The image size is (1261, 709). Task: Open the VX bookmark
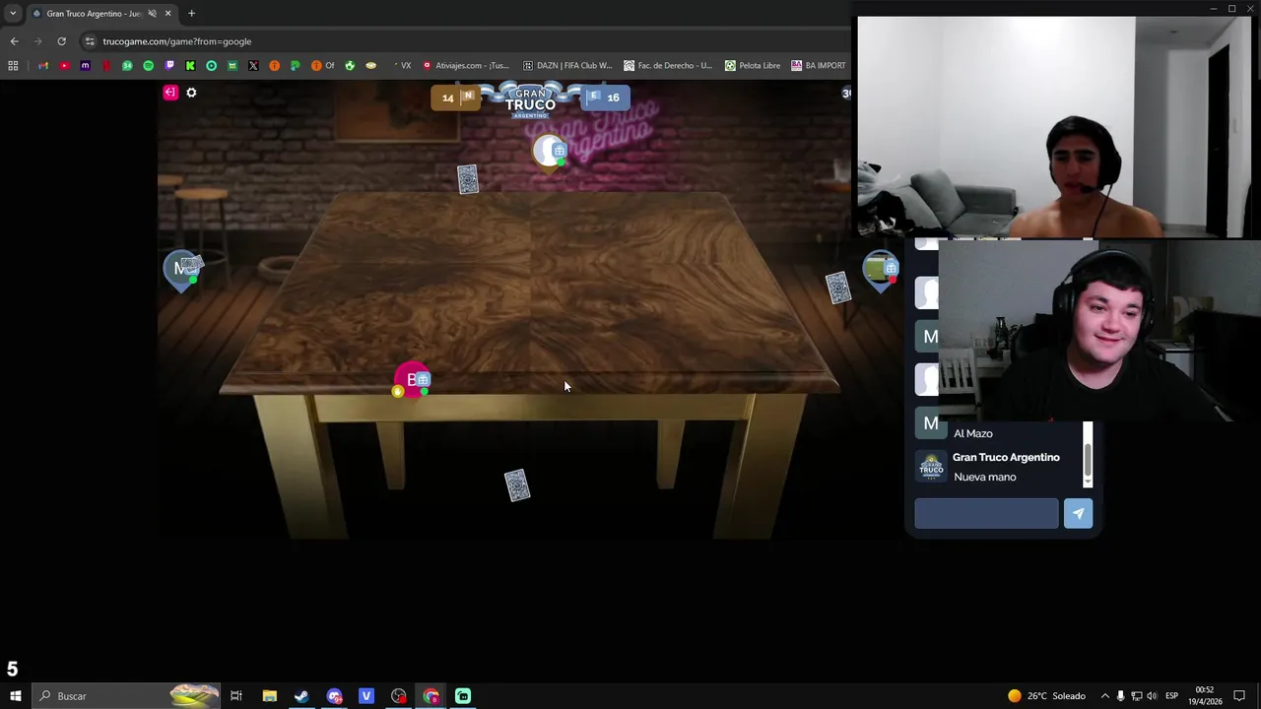pyautogui.click(x=402, y=66)
